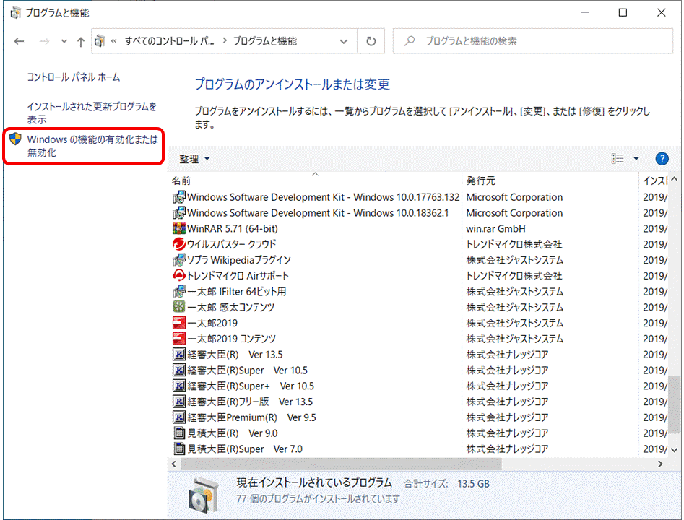This screenshot has width=684, height=520.
Task: Open the 整理 dropdown menu
Action: click(194, 159)
